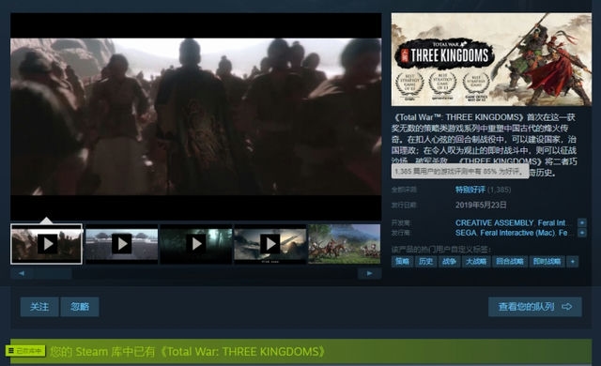Select the 策略 tag
The width and height of the screenshot is (601, 366).
pyautogui.click(x=402, y=262)
